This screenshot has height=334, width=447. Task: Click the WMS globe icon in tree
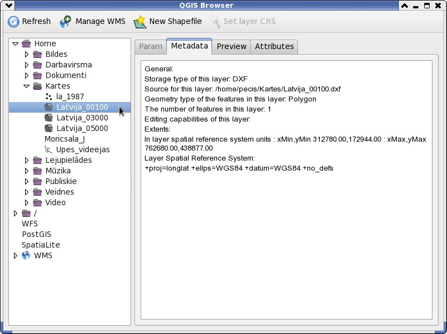click(26, 255)
